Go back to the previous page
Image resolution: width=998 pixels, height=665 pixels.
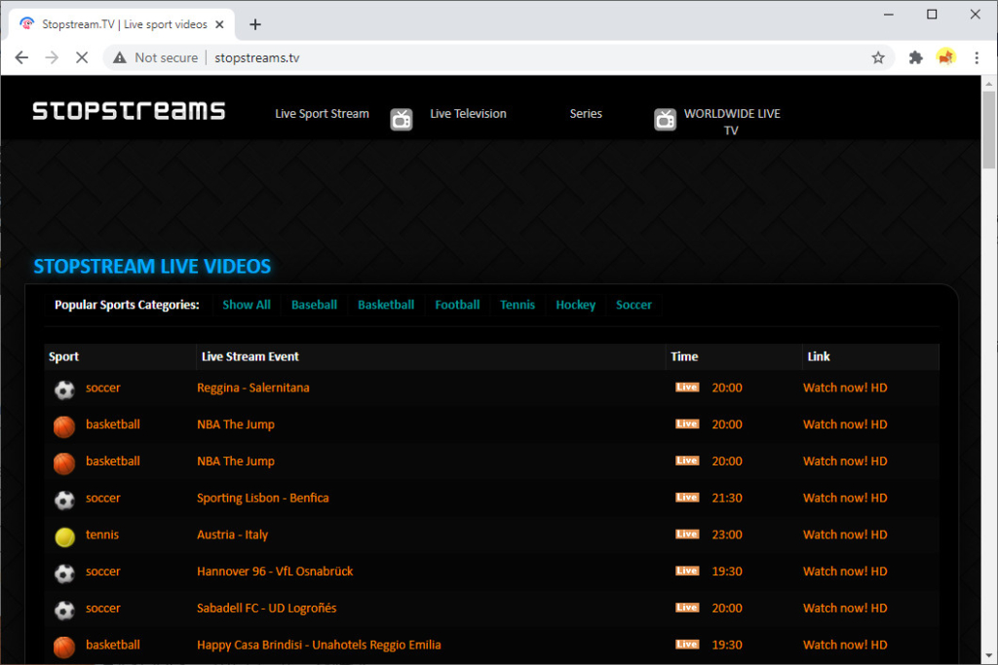point(21,57)
